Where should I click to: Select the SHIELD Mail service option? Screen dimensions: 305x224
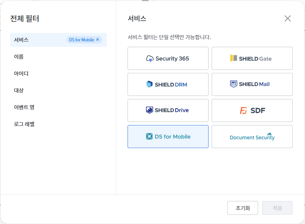(252, 84)
